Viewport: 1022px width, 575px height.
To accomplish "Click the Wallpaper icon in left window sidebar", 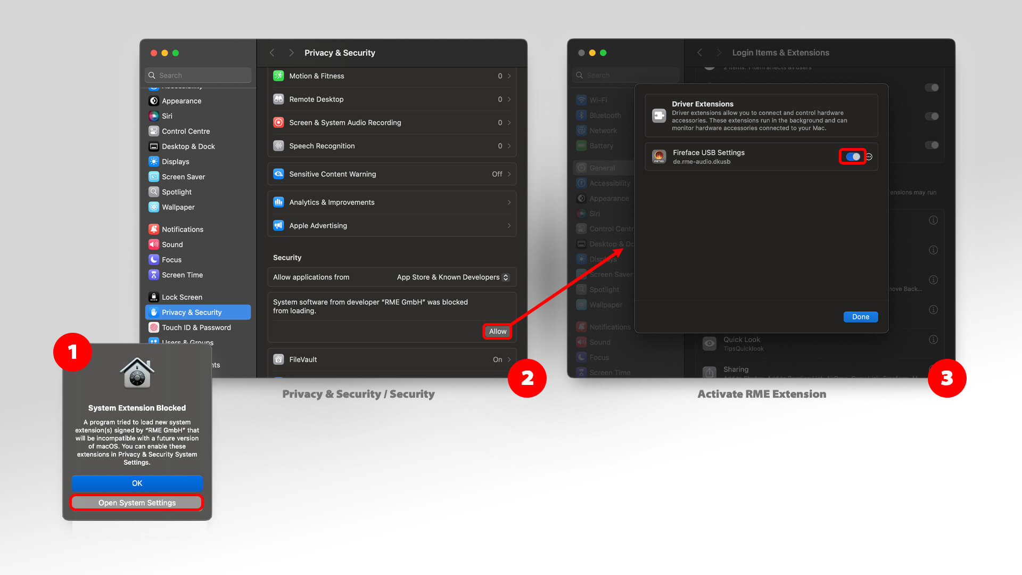I will coord(154,207).
